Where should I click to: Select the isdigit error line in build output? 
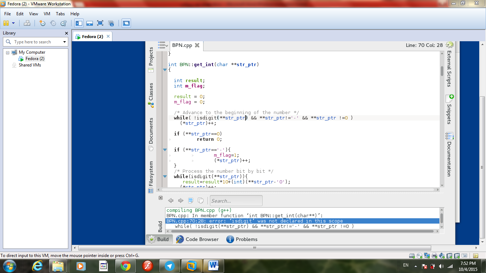click(x=303, y=221)
